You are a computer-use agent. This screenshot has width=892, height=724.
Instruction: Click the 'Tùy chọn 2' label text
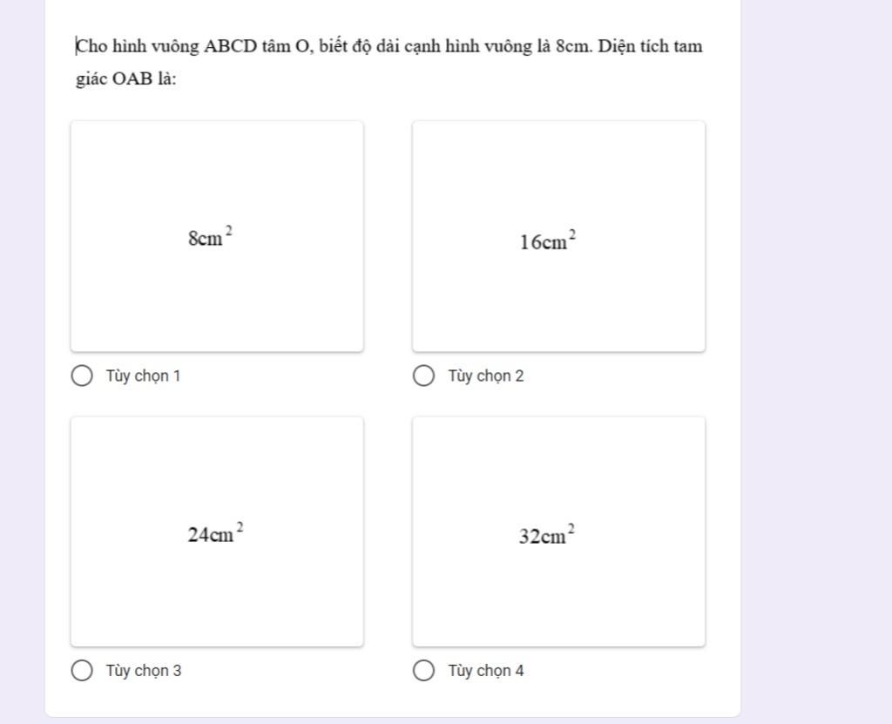(x=485, y=376)
